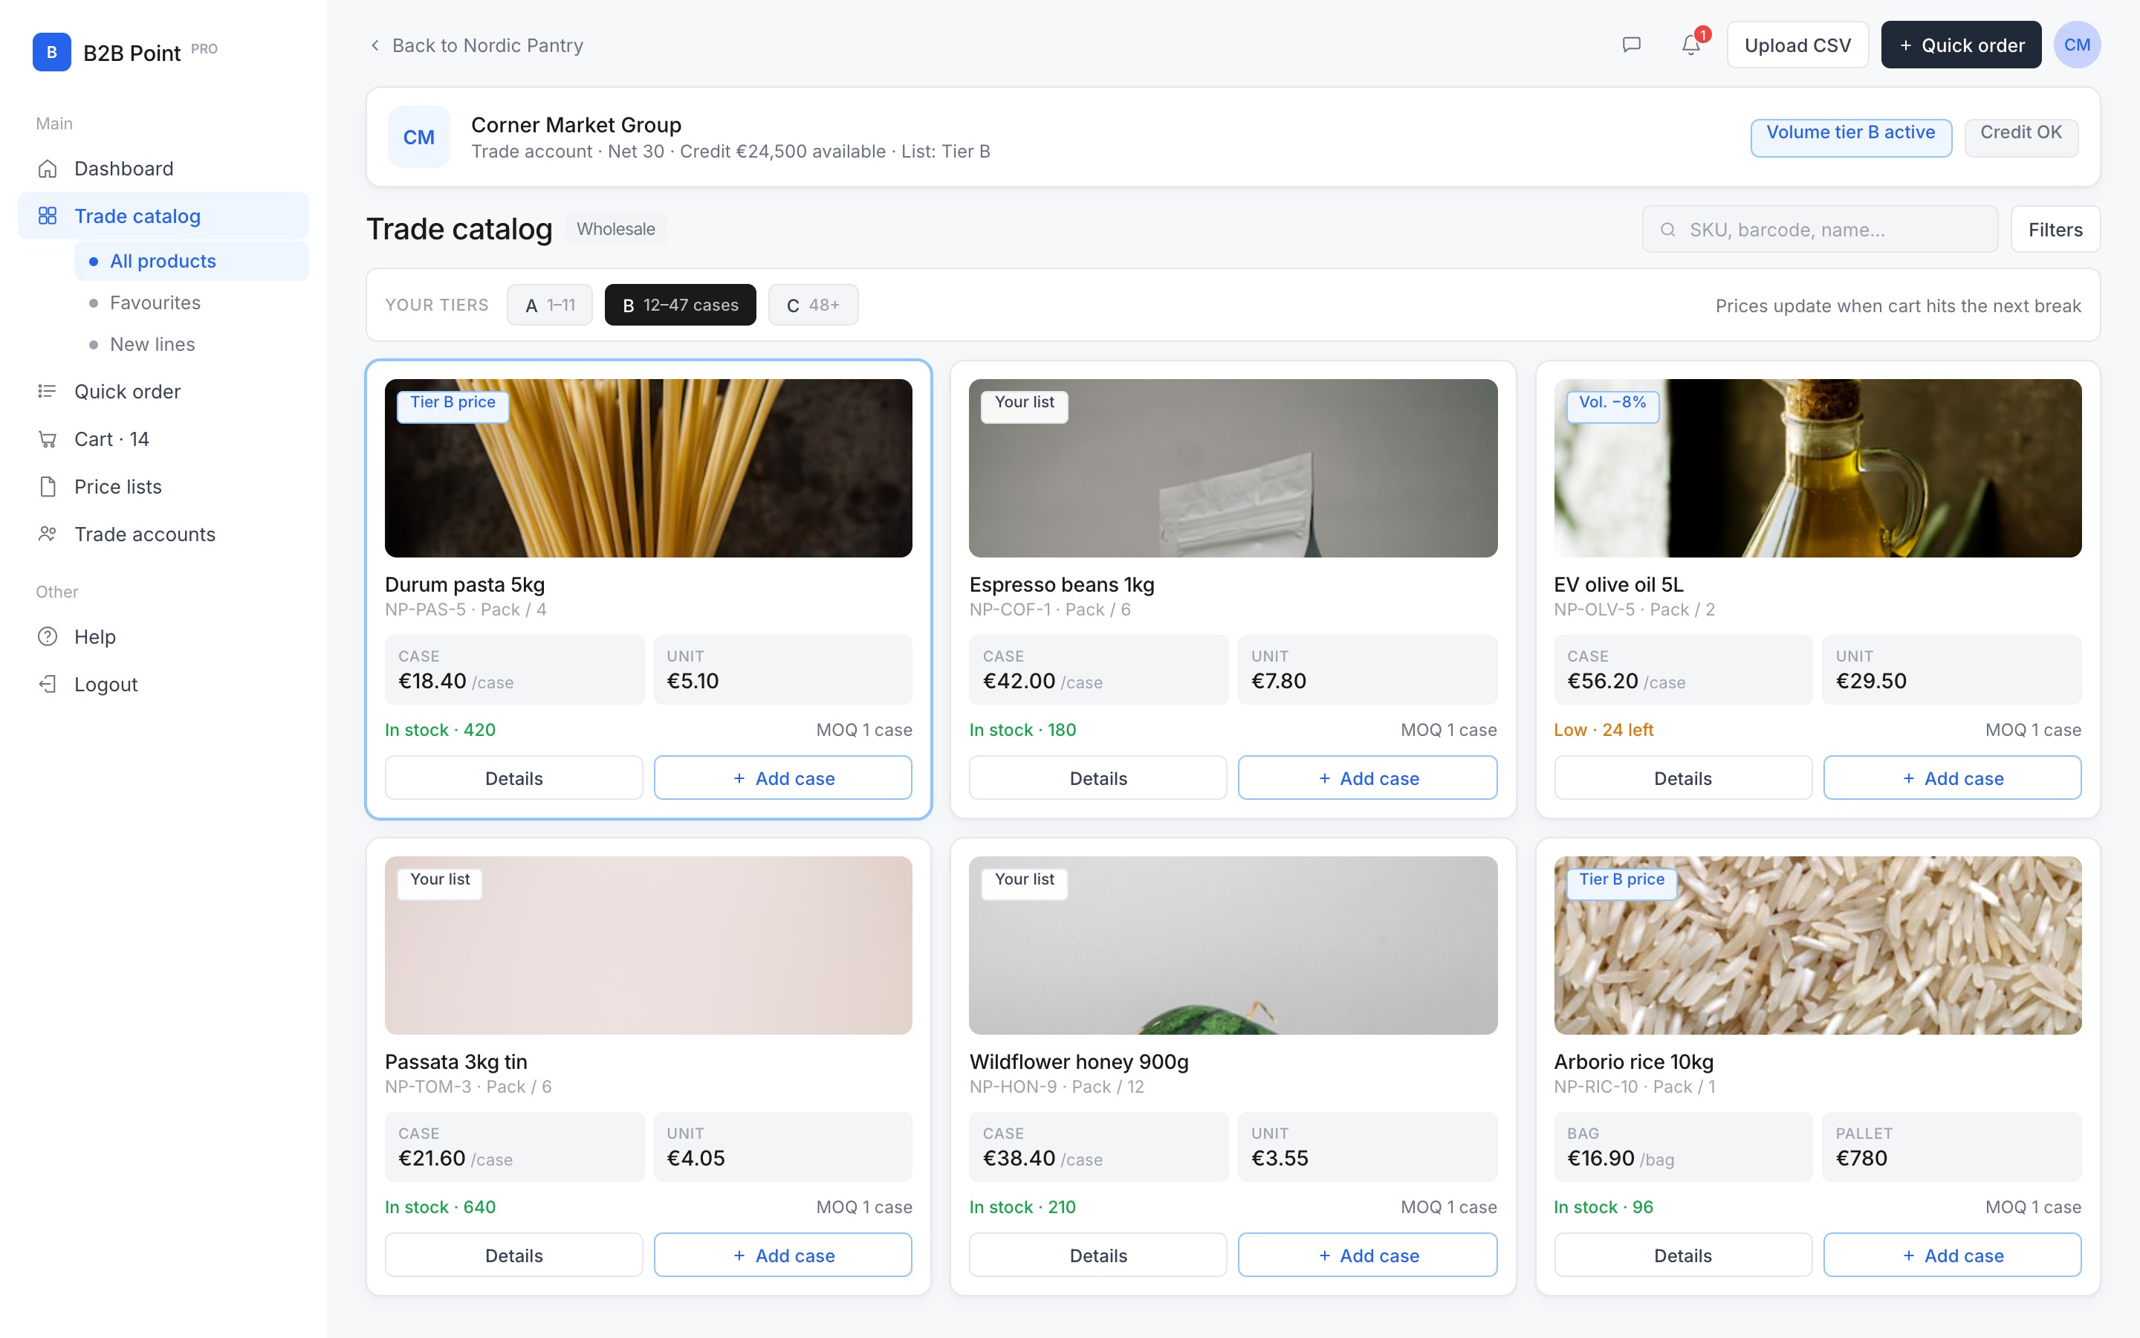Select tier B 12–47 cases
Viewport: 2140px width, 1338px height.
coord(680,306)
